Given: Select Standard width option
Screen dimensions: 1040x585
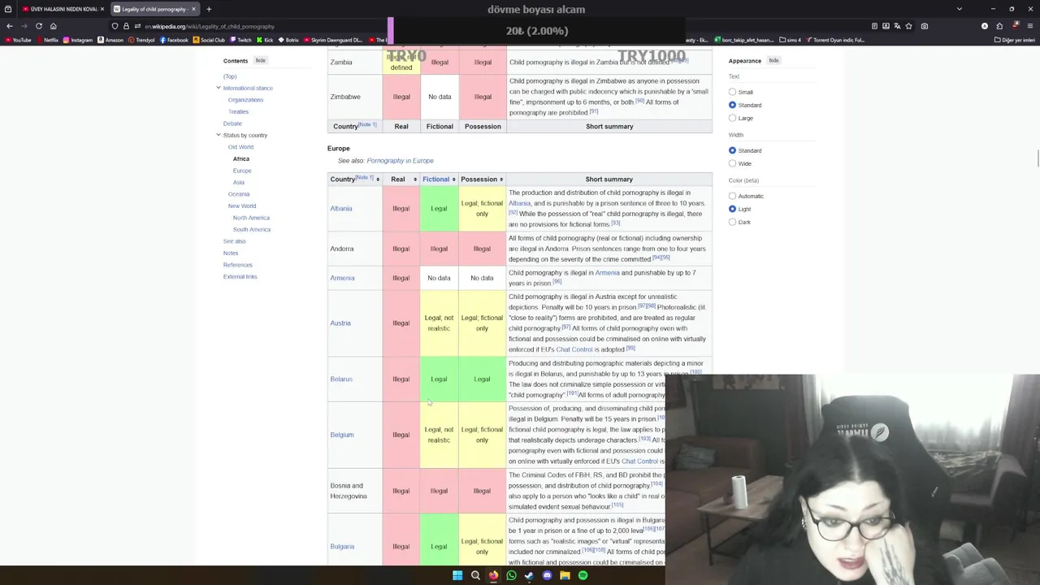Looking at the screenshot, I should [732, 150].
